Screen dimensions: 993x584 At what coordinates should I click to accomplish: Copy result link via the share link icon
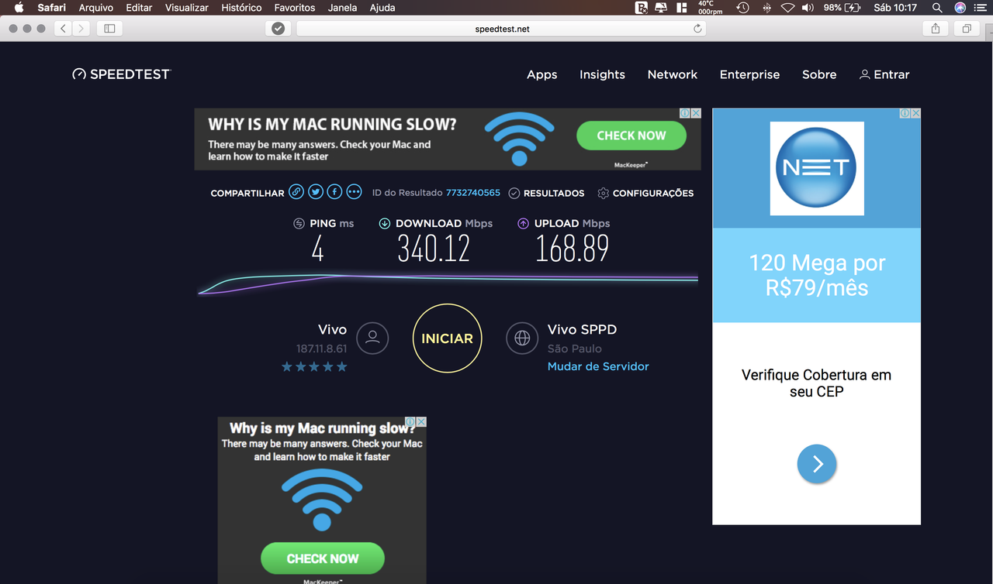tap(296, 191)
